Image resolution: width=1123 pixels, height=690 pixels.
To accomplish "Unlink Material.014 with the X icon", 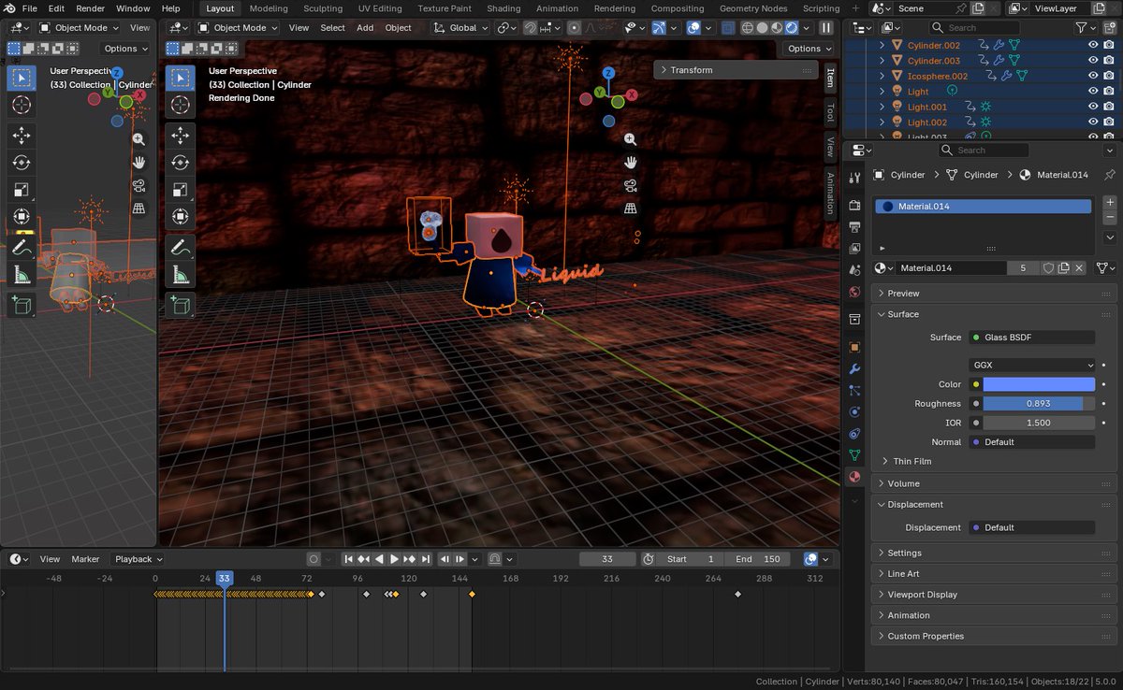I will (1079, 268).
